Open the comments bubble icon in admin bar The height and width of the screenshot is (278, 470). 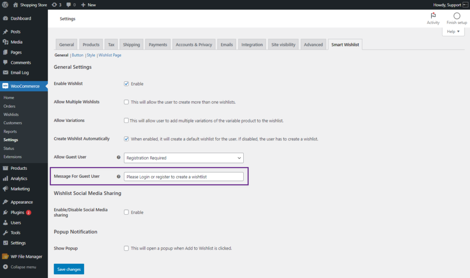69,5
